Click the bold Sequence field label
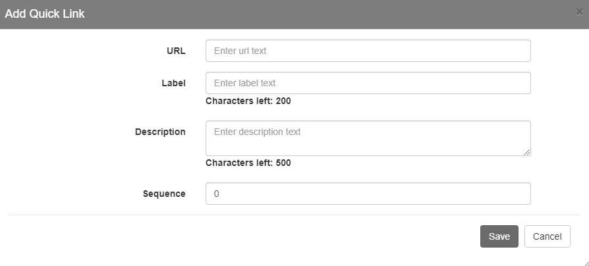 pos(164,194)
